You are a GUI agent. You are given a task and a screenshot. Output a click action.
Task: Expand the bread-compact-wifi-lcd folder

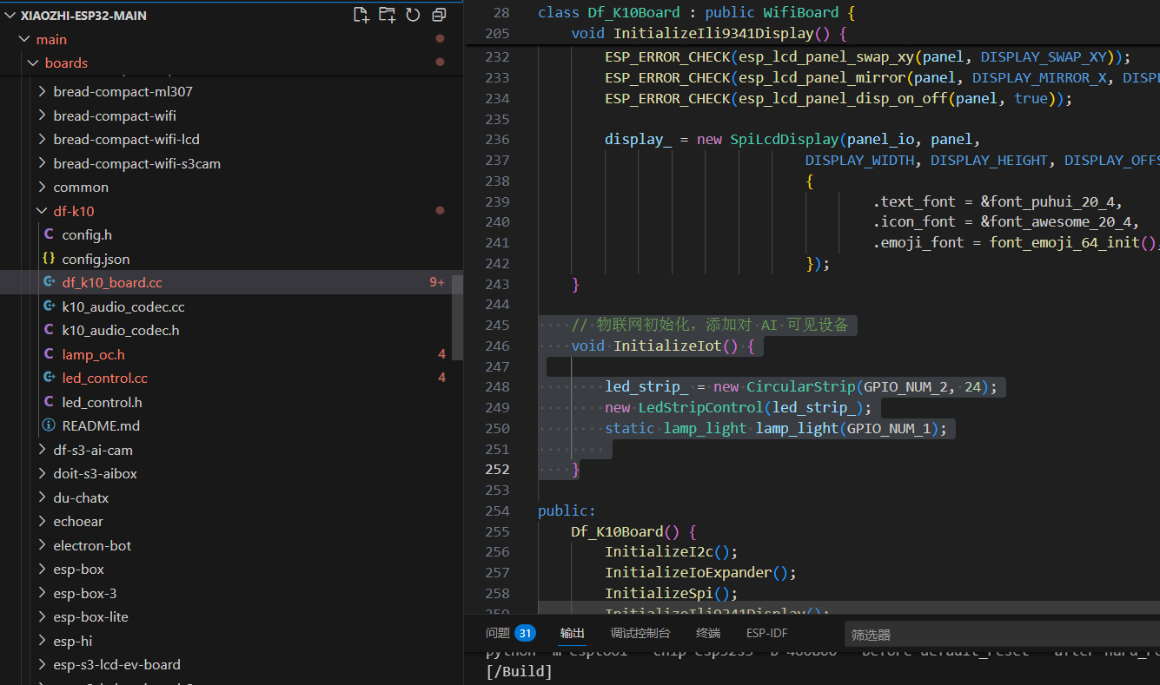pyautogui.click(x=43, y=139)
